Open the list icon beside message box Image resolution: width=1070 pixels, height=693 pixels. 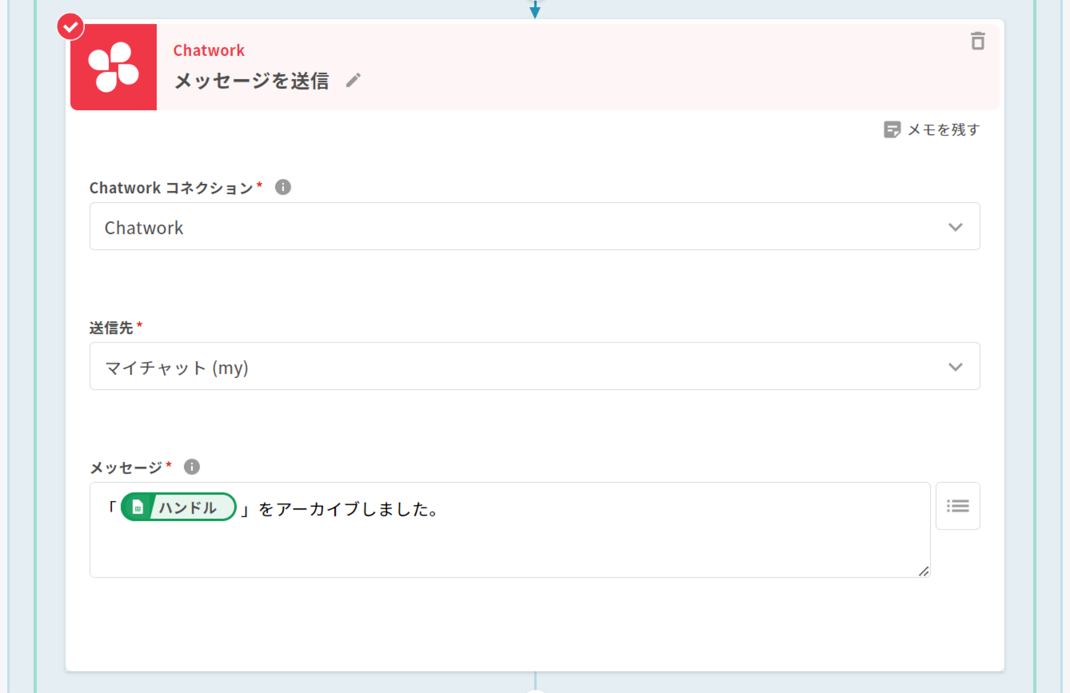[958, 505]
